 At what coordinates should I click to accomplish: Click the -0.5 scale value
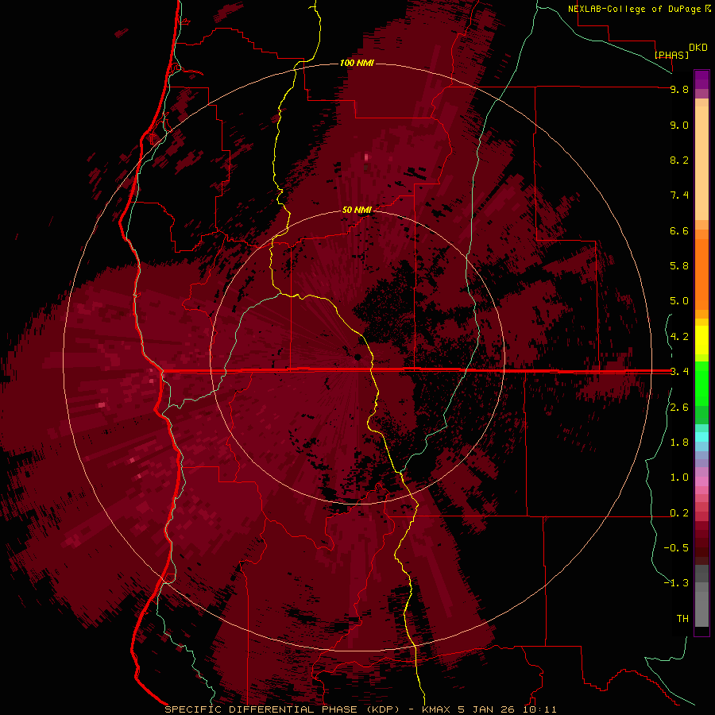point(676,548)
